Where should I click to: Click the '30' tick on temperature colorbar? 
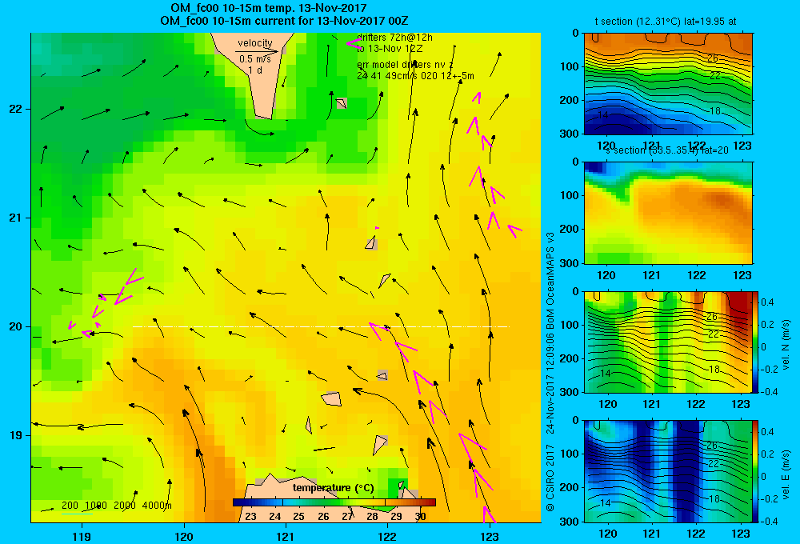421,517
